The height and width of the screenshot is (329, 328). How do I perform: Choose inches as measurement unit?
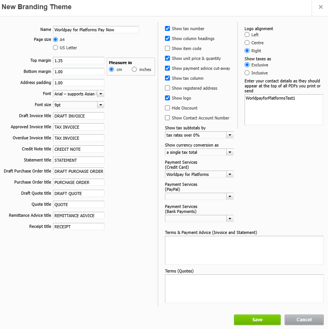coord(134,69)
